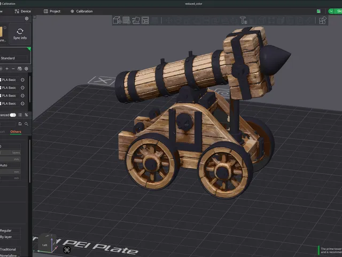Image resolution: width=342 pixels, height=257 pixels.
Task: Click the search settings magnifier icon
Action: 26,124
